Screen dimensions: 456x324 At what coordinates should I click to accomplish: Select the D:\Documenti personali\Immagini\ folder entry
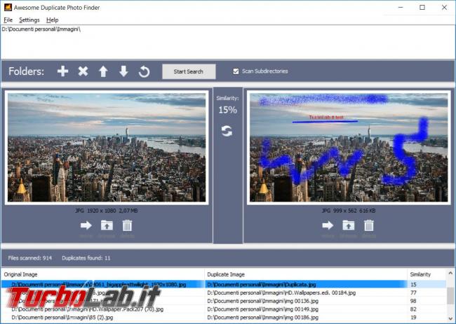coord(41,29)
